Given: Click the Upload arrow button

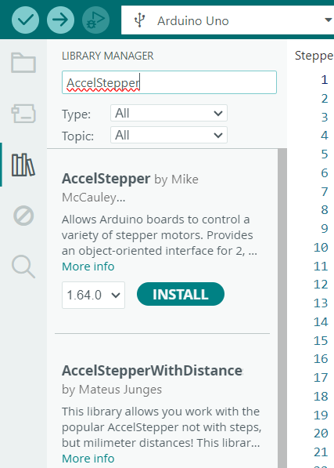Looking at the screenshot, I should [x=60, y=20].
